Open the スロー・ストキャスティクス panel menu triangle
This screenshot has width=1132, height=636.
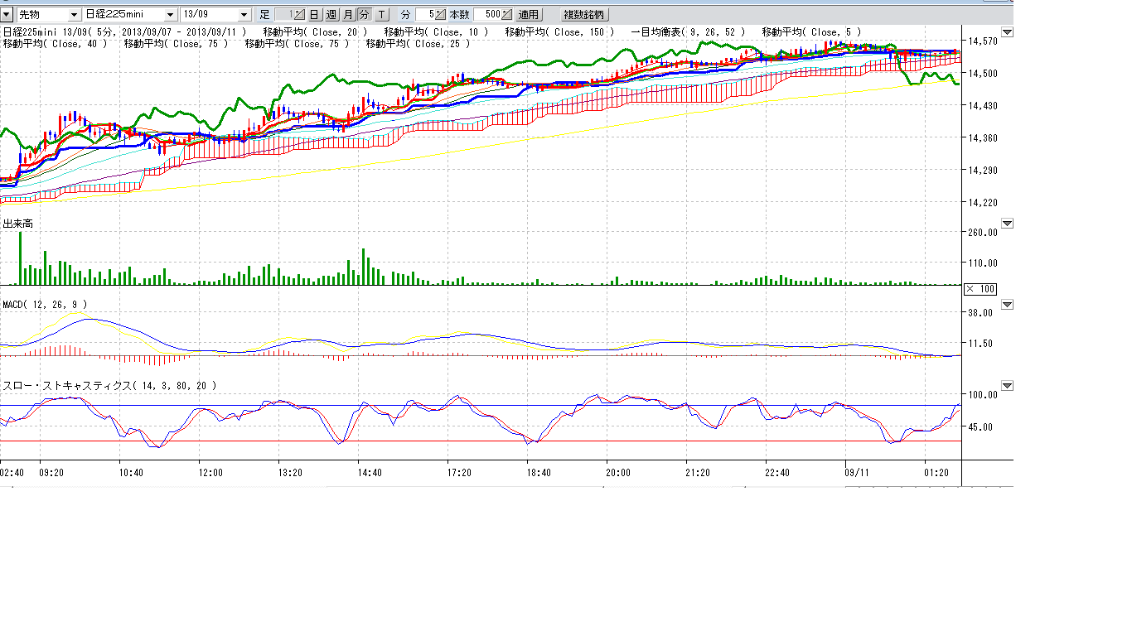tap(1007, 386)
